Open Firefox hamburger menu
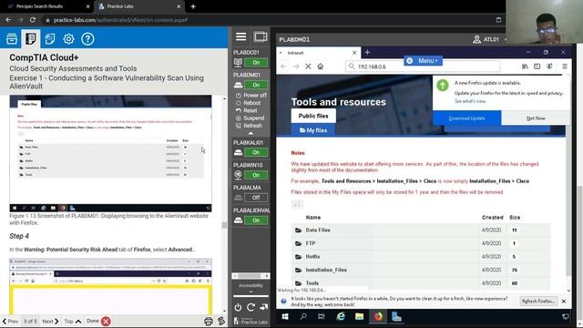The width and height of the screenshot is (583, 328). [565, 67]
